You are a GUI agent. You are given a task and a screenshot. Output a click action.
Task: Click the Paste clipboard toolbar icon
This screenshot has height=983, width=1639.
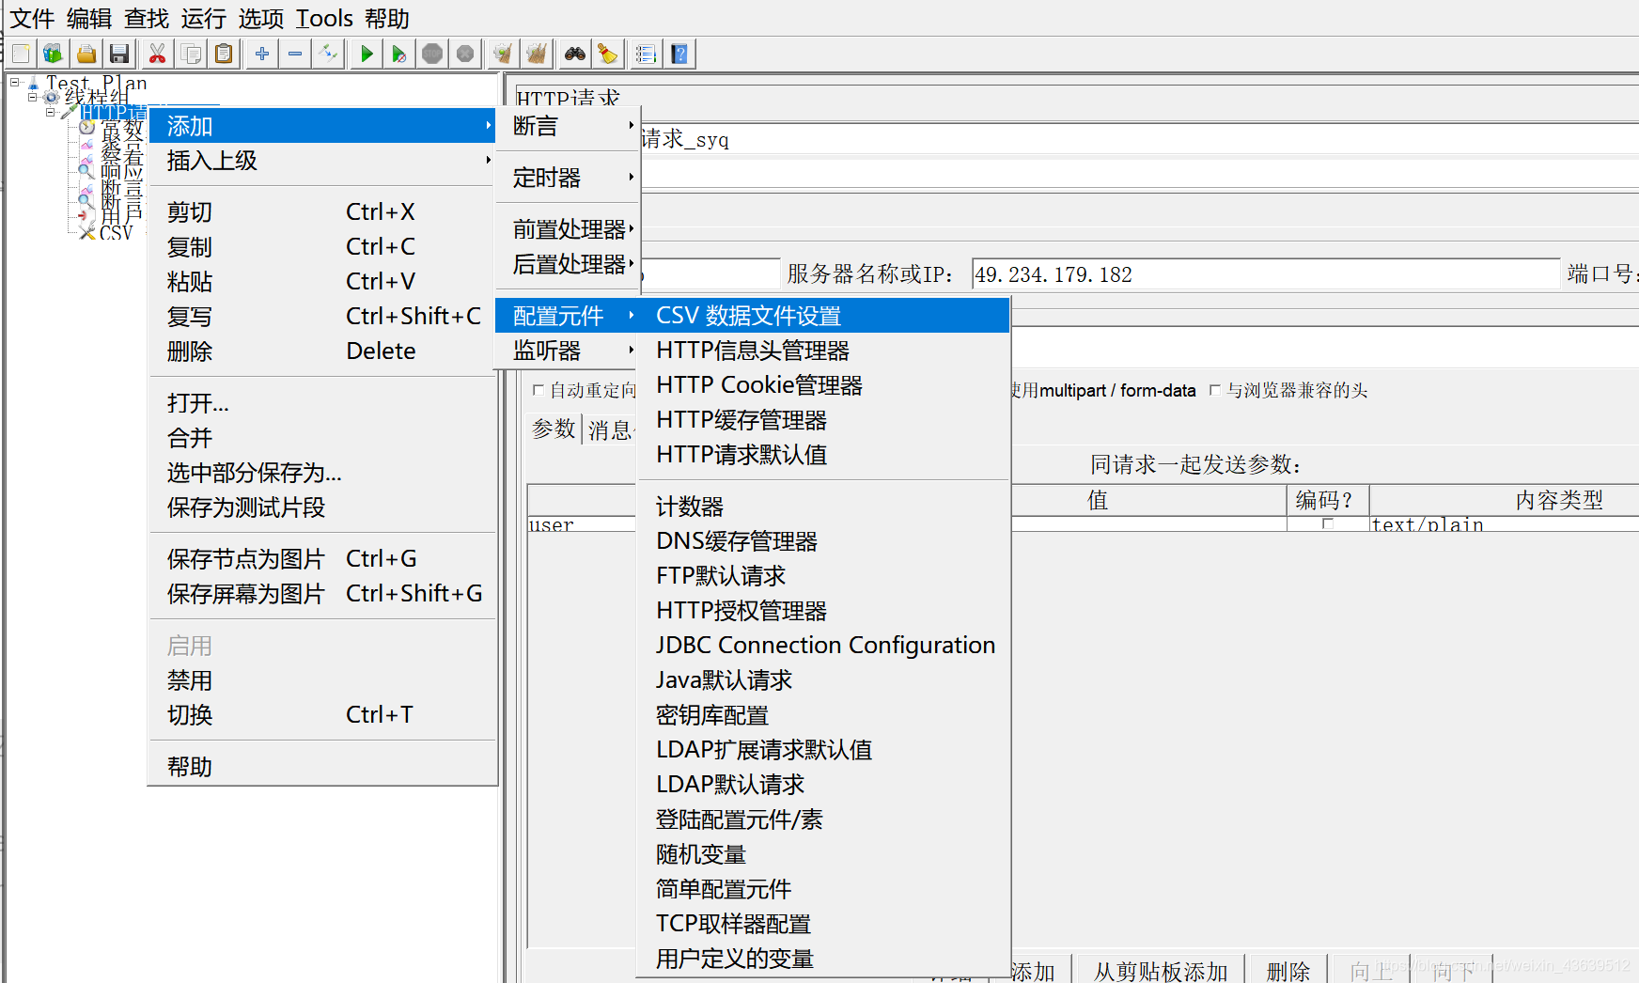[x=224, y=55]
